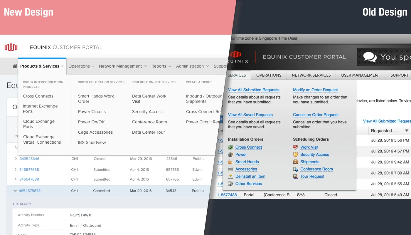Select NETWORK SERVICES tab in old design
This screenshot has height=235, width=411.
coord(311,75)
